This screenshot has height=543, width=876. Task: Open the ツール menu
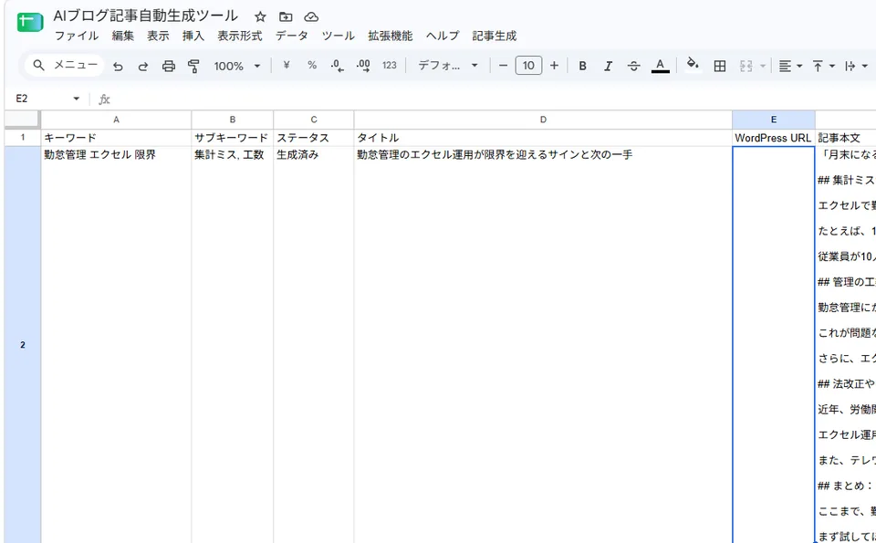338,36
